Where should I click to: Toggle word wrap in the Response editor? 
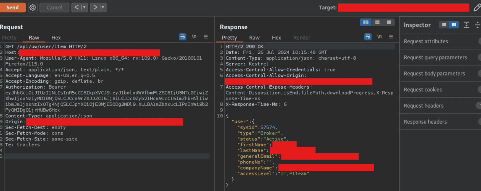[368, 37]
